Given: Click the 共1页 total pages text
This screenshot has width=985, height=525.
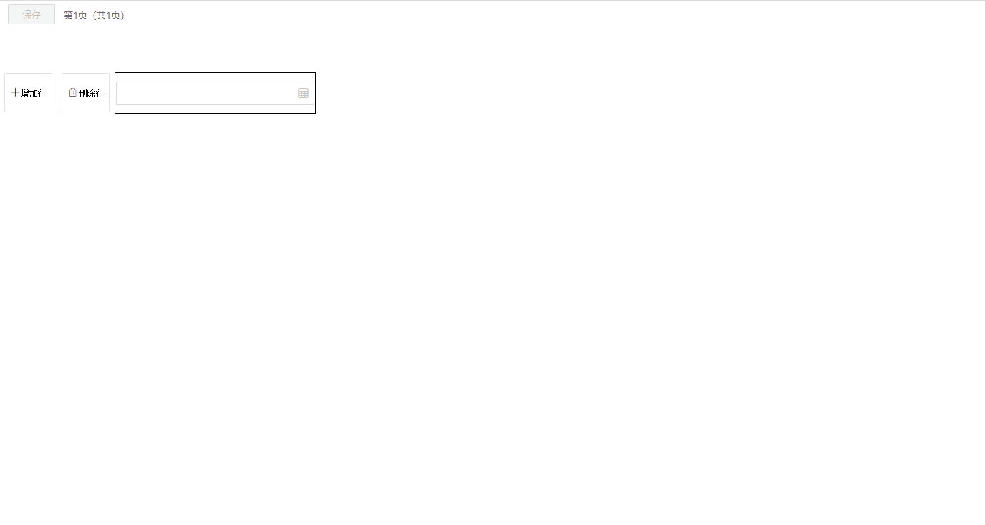Looking at the screenshot, I should point(109,15).
